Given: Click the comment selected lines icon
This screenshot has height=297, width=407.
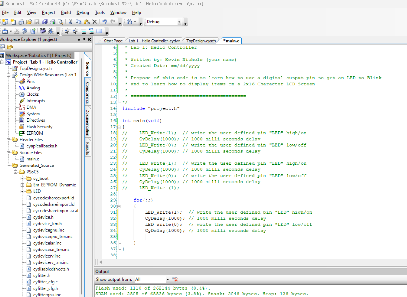Looking at the screenshot, I should coord(83,31).
